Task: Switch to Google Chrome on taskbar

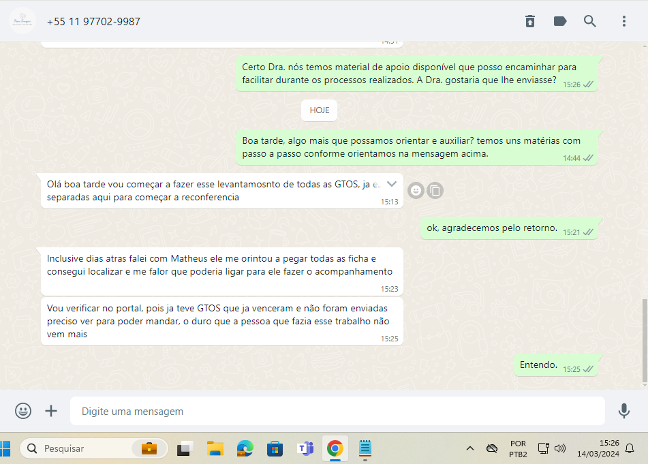Action: 335,449
